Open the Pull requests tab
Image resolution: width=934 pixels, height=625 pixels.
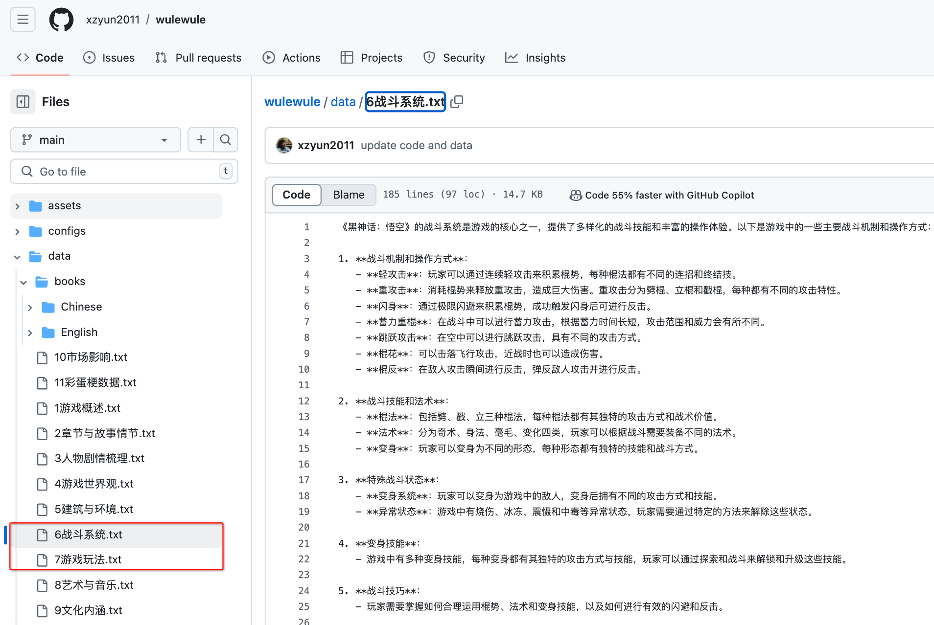pyautogui.click(x=199, y=58)
